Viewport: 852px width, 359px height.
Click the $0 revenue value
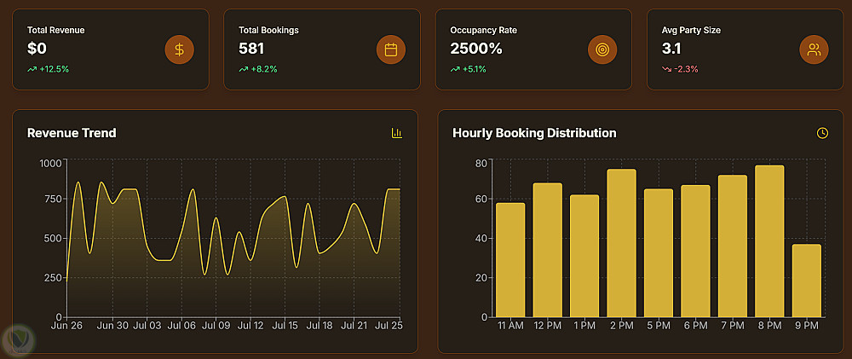(x=37, y=49)
